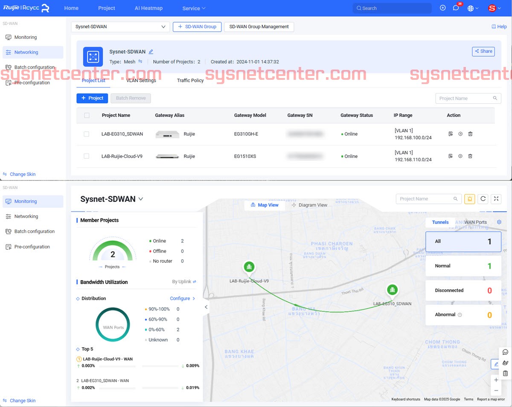The image size is (512, 407).
Task: Select Map View toggle on the map
Action: click(265, 205)
